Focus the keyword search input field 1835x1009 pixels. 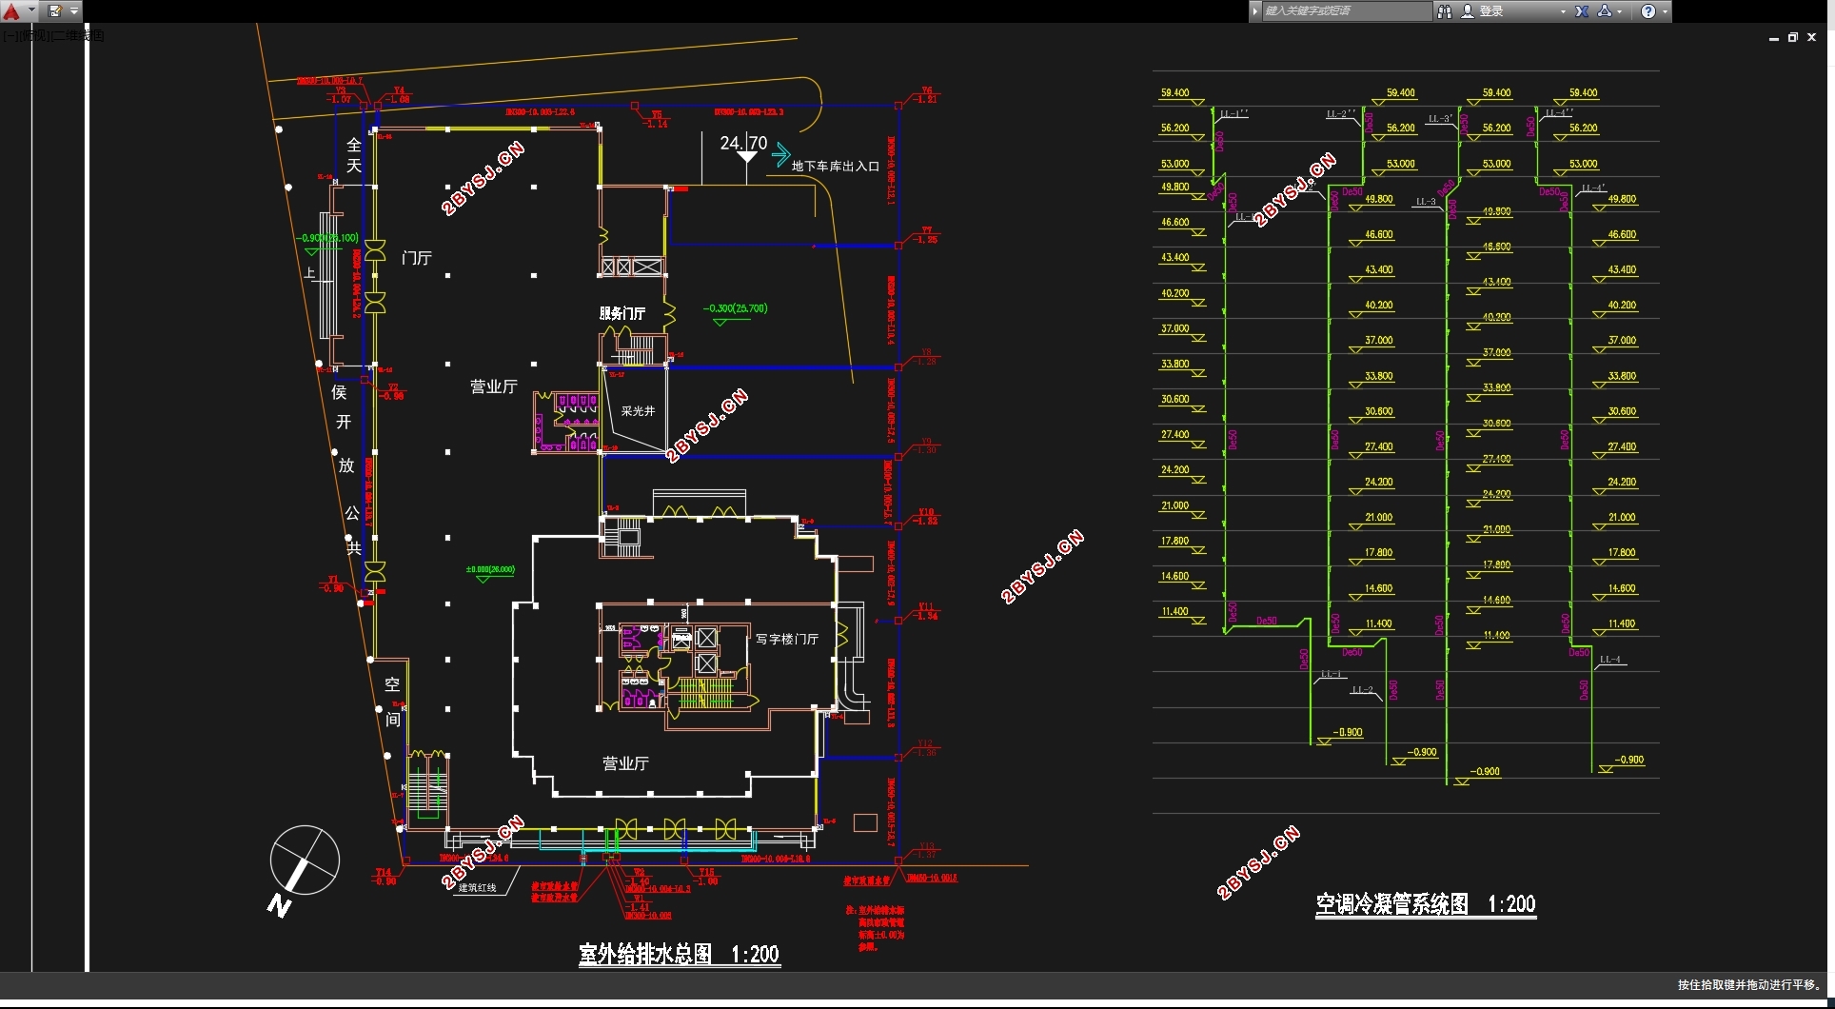pos(1347,11)
